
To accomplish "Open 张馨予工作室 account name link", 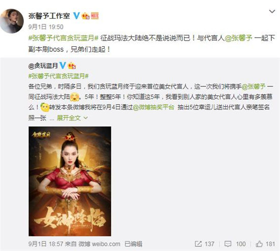I will pos(49,16).
